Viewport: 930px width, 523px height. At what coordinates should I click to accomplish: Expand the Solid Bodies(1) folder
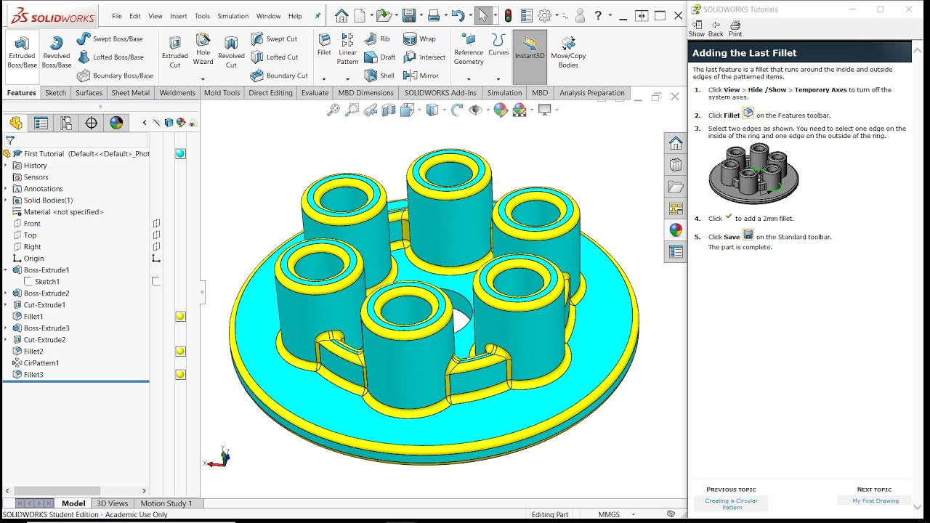coord(6,200)
